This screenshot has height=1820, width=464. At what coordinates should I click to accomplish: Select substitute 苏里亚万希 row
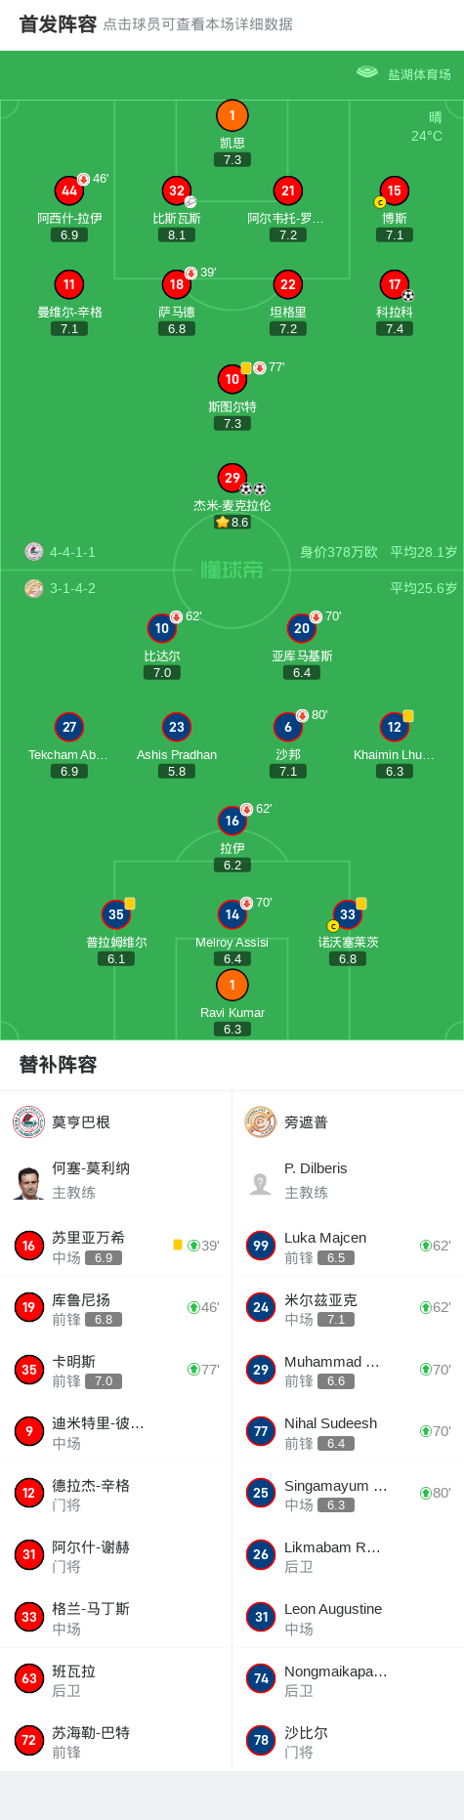(x=116, y=1247)
